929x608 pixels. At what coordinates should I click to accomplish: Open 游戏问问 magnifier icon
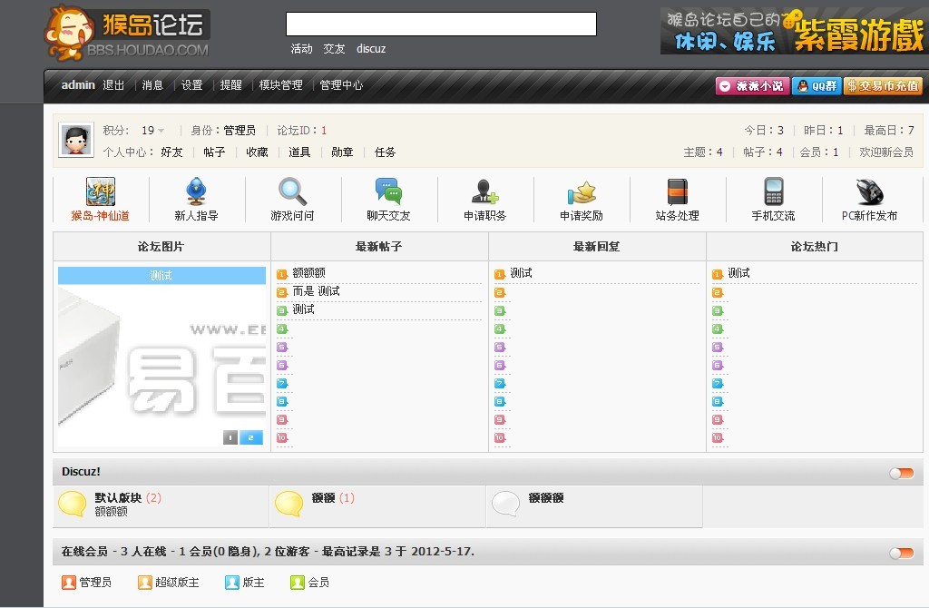(x=293, y=192)
